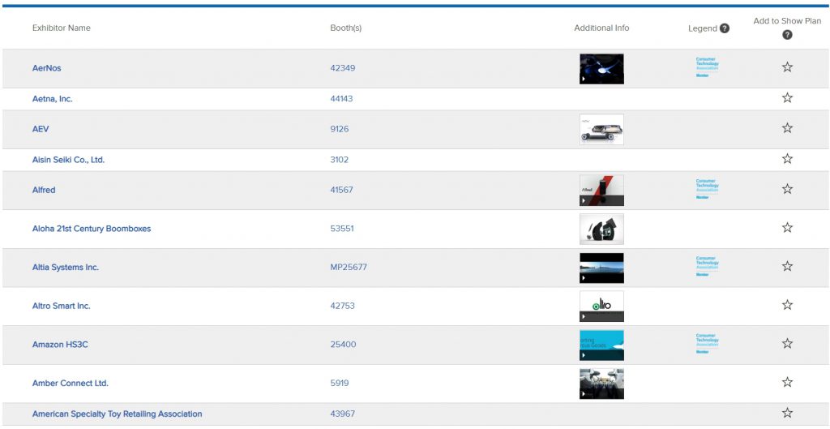
Task: Play Amazon HS3C video thumbnail
Action: pyautogui.click(x=601, y=345)
